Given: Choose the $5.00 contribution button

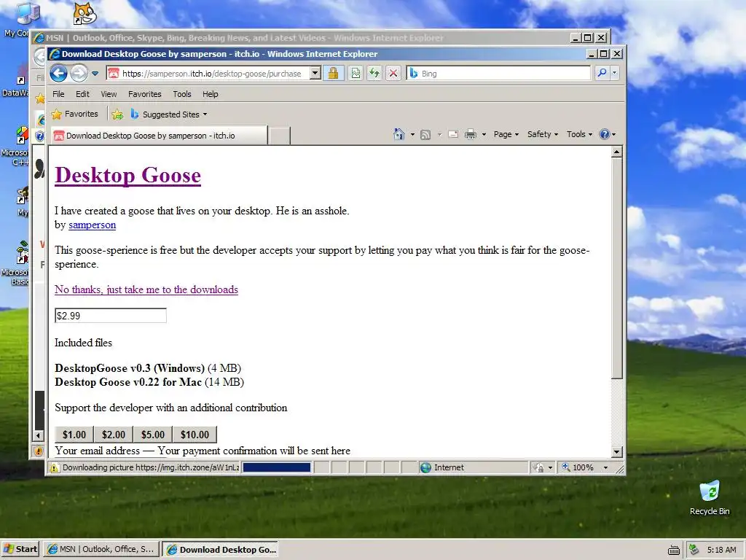Looking at the screenshot, I should (x=153, y=435).
